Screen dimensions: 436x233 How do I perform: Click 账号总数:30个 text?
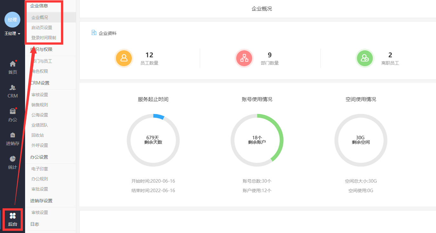[x=257, y=181]
